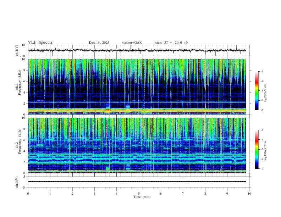Click the "ch.3(V)" axis label
This screenshot has width=281, height=217.
pyautogui.click(x=17, y=182)
